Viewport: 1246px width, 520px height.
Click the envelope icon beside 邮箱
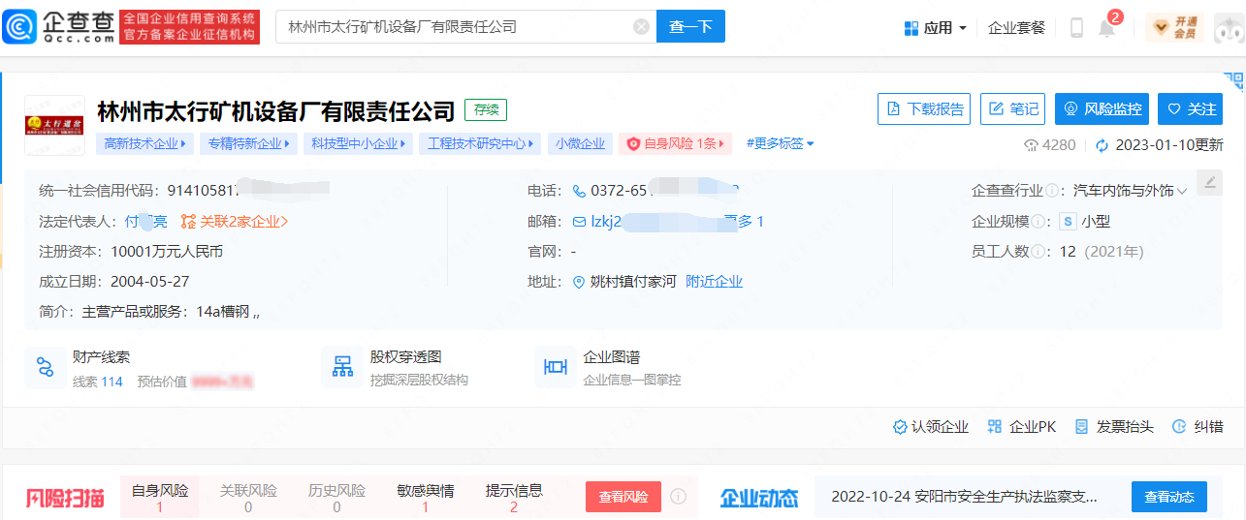tap(580, 222)
